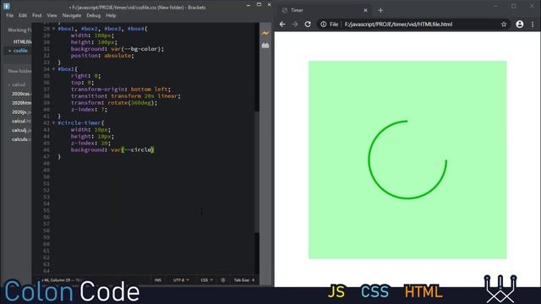The image size is (541, 304).
Task: Click 'transform-origin' on line 37
Action: [97, 90]
